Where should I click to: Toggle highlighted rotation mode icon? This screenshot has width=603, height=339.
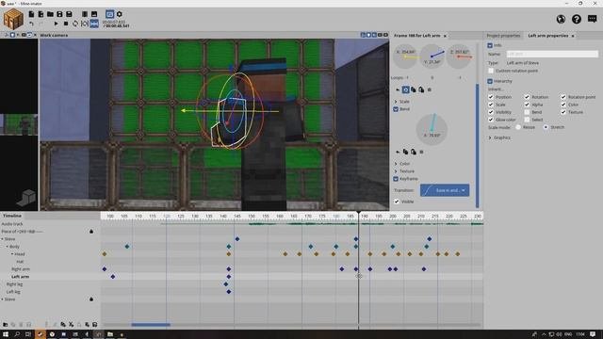click(405, 89)
